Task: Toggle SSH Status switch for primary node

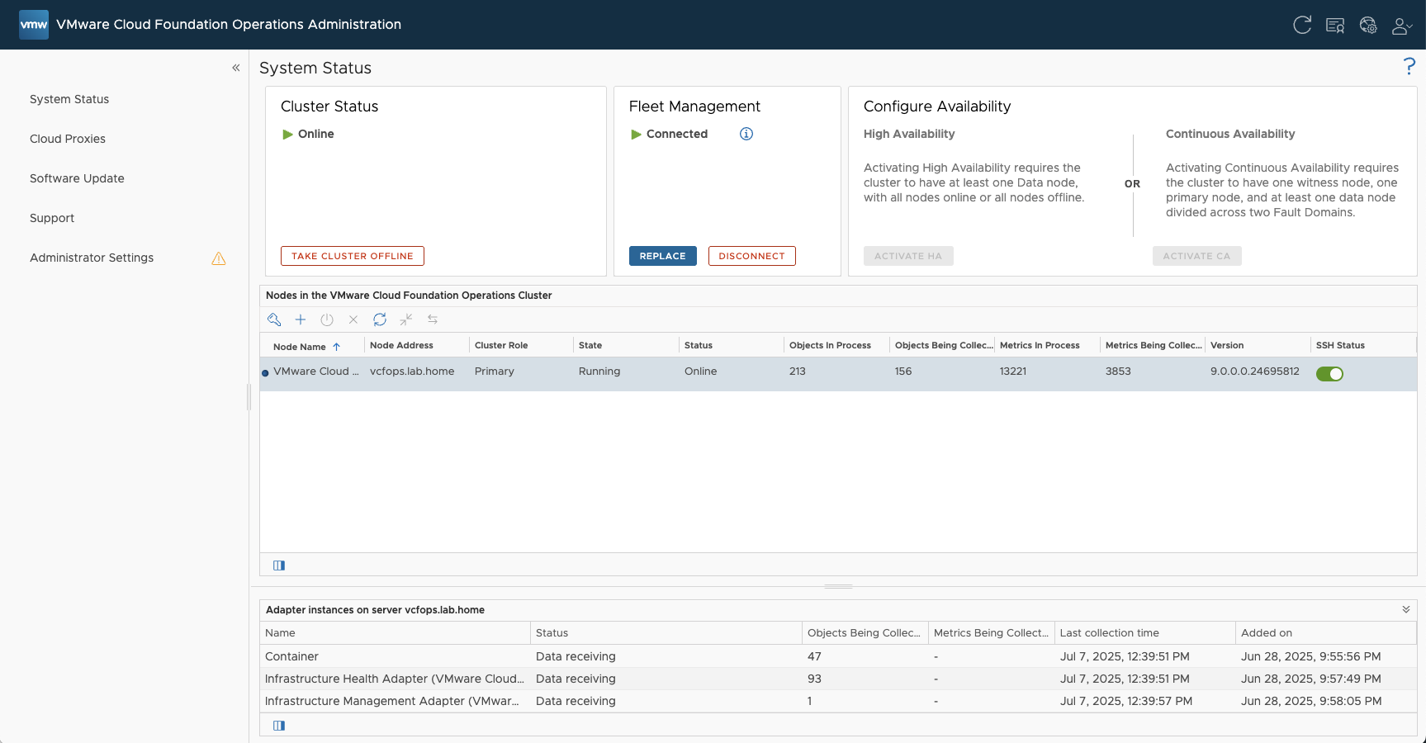Action: [1329, 374]
